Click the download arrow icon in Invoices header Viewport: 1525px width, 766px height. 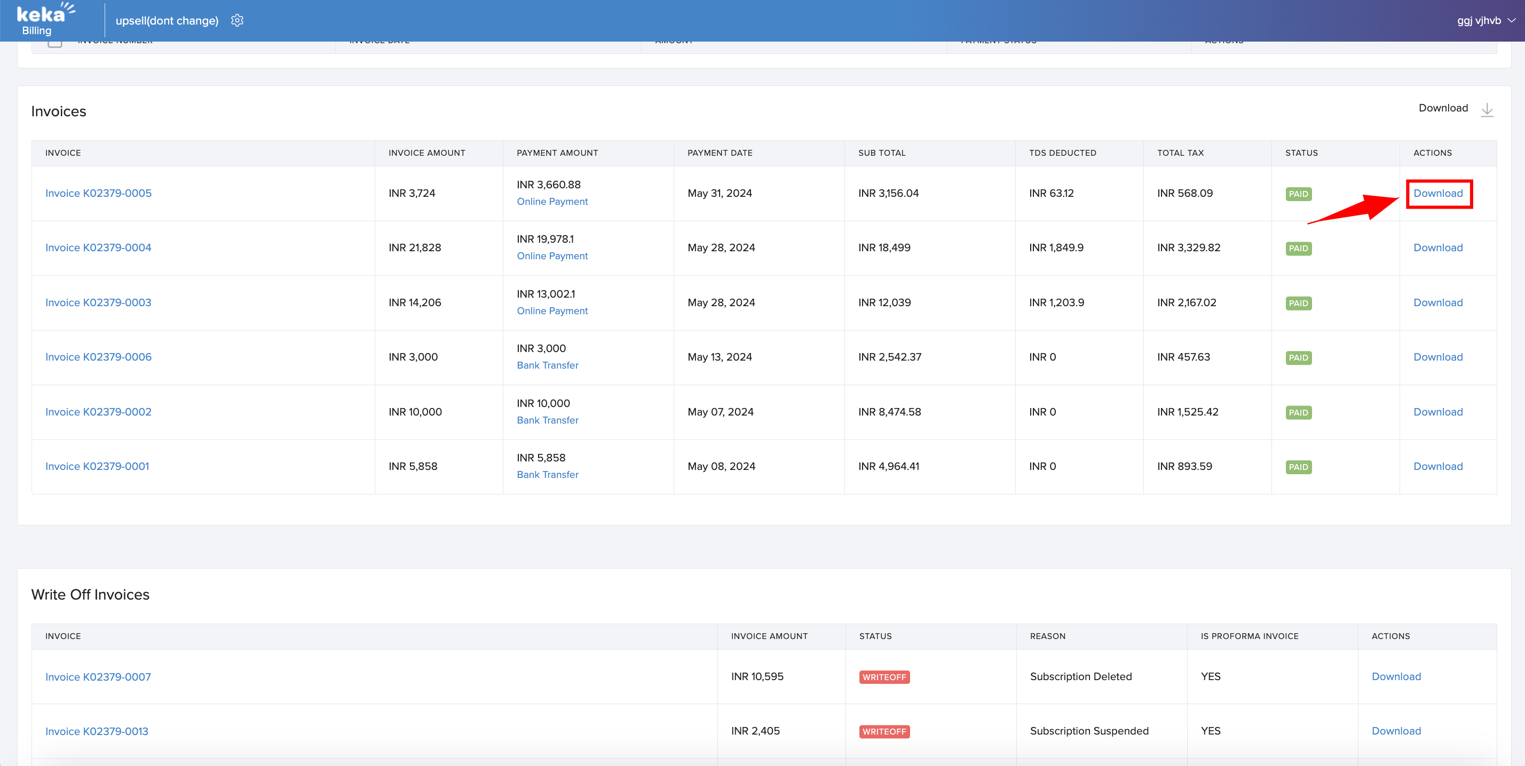point(1487,109)
